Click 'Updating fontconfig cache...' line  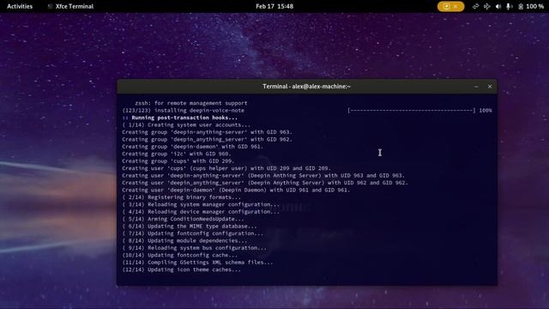click(180, 256)
